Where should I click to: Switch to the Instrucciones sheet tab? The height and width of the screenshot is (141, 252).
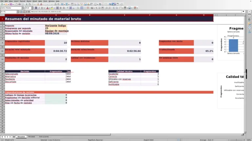click(x=44, y=137)
